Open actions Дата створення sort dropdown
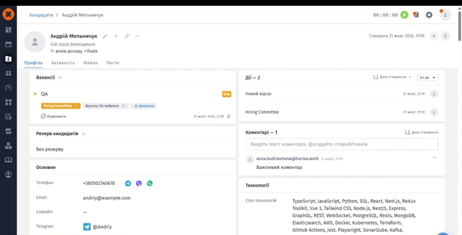 pos(392,77)
